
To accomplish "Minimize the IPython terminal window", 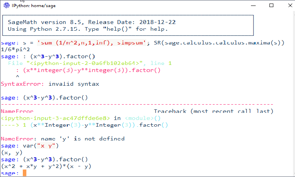I will (x=253, y=6).
